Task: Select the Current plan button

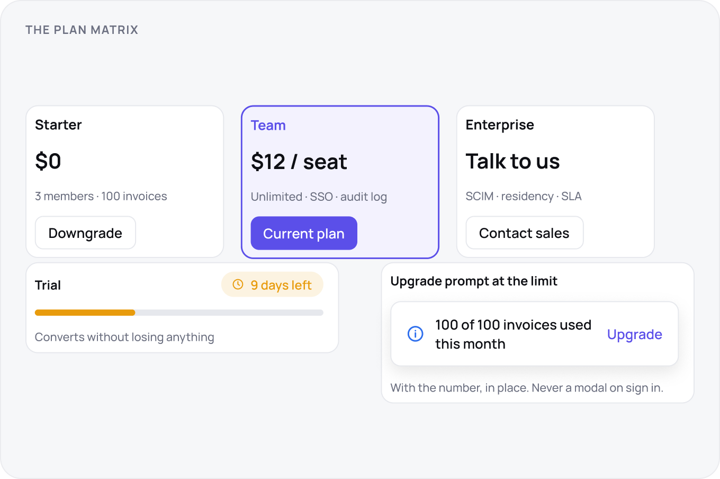Action: (x=304, y=233)
